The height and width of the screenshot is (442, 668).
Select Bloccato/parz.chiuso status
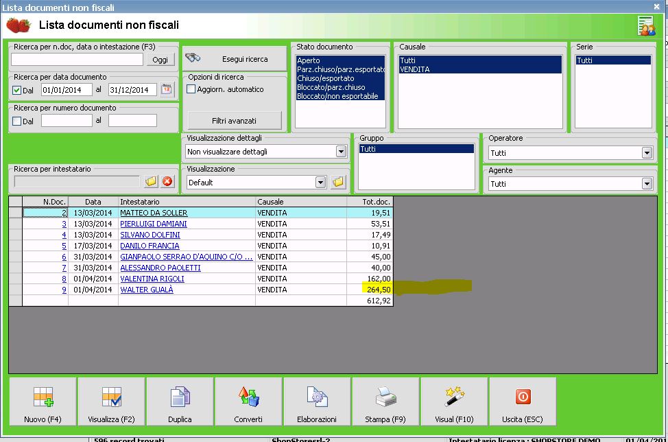(340, 87)
